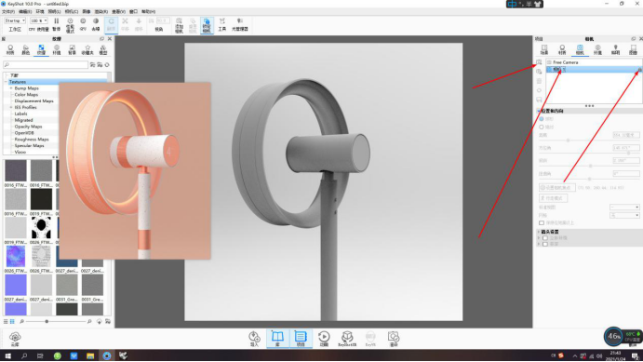Viewport: 643px width, 362px height.
Task: Click the library search input field
Action: pyautogui.click(x=46, y=65)
